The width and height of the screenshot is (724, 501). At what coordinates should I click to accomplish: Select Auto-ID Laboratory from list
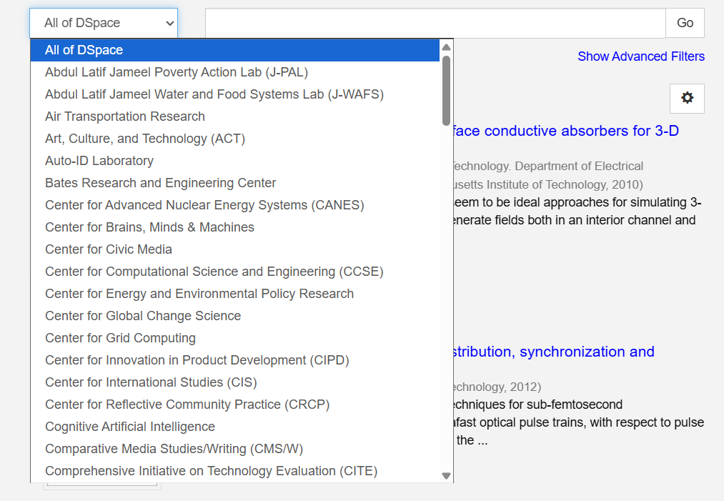click(99, 161)
